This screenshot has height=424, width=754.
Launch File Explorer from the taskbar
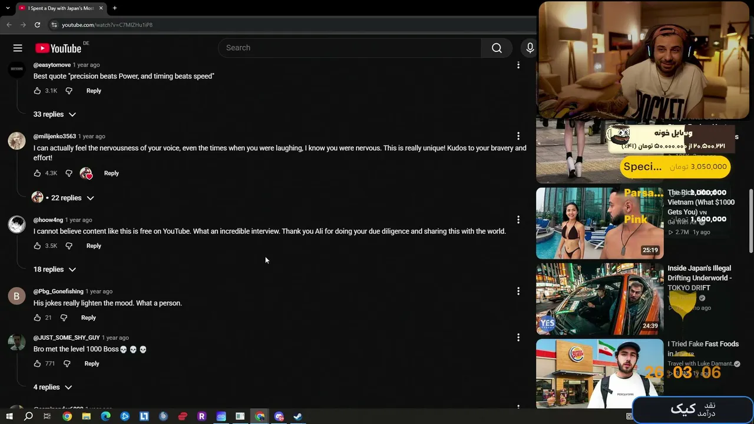(x=86, y=416)
